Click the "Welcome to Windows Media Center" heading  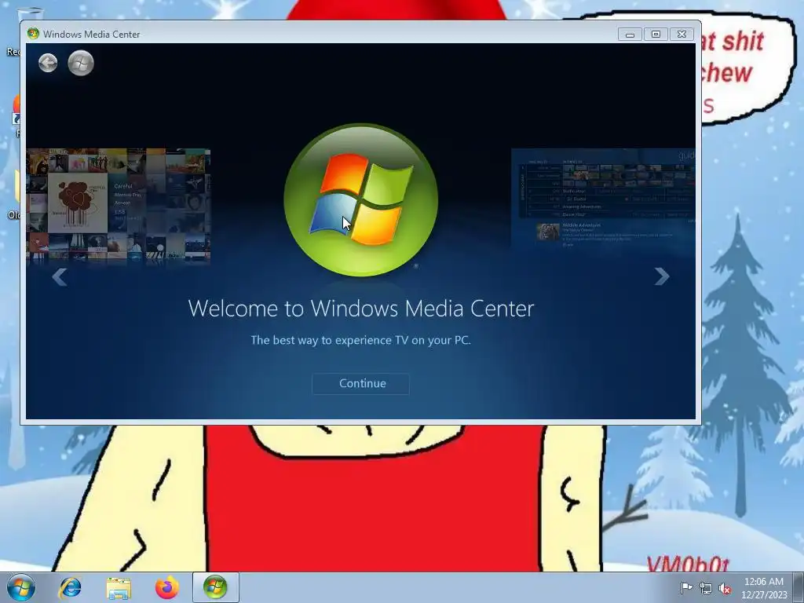[x=361, y=309]
